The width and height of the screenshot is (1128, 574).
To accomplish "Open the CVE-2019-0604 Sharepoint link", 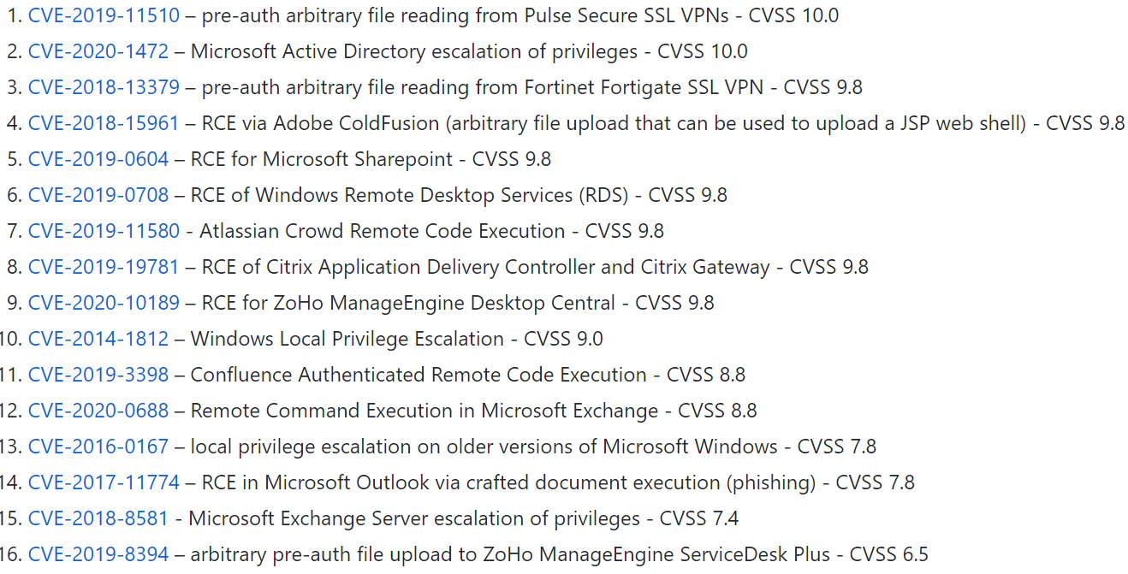I will point(98,159).
